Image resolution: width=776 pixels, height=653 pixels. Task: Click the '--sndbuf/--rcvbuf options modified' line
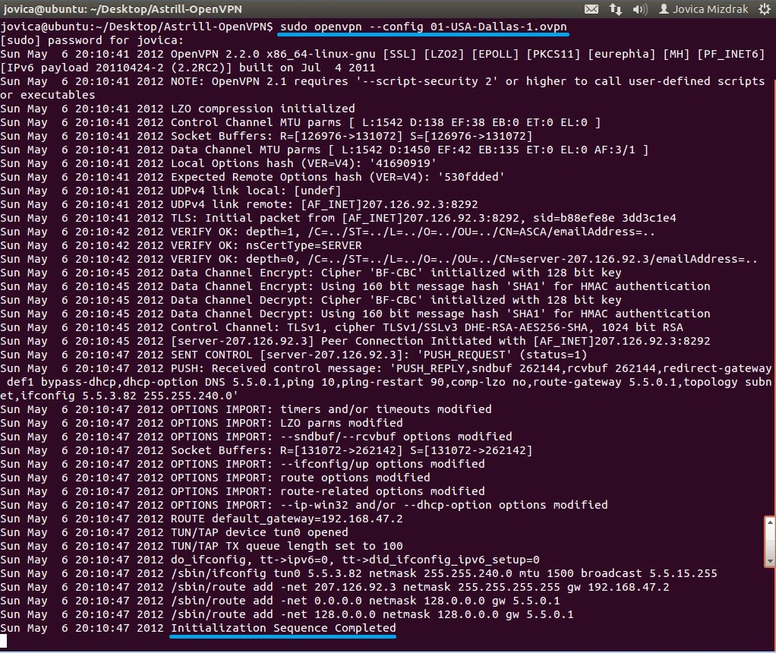point(257,437)
